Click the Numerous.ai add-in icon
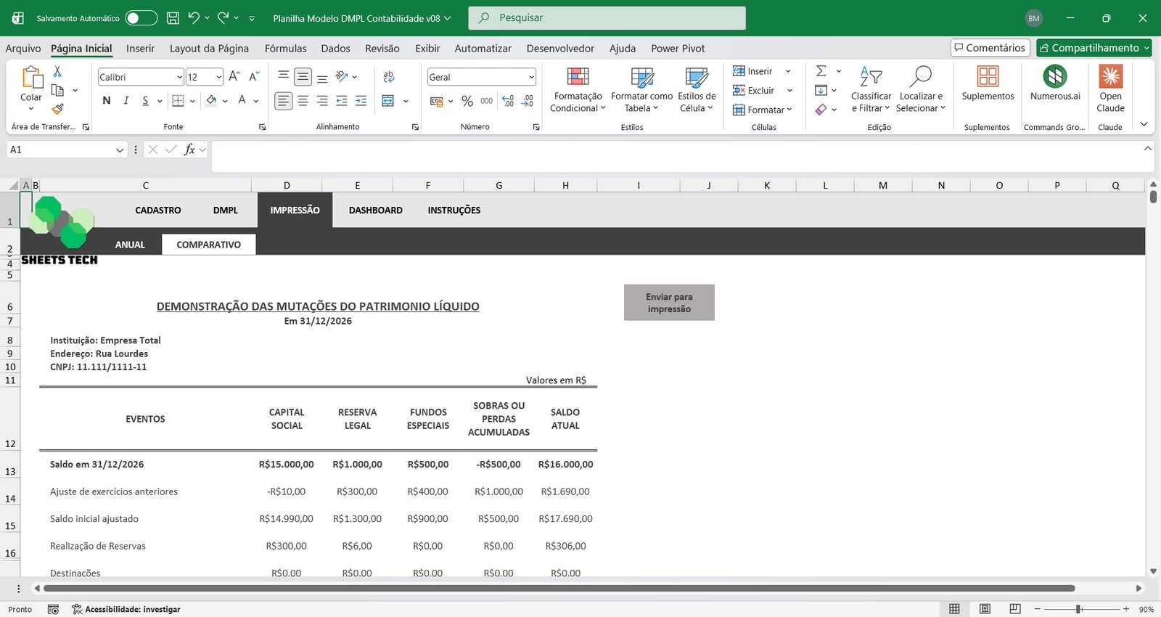The height and width of the screenshot is (617, 1161). [1054, 77]
